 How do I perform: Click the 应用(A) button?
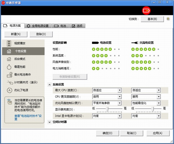coord(158,133)
